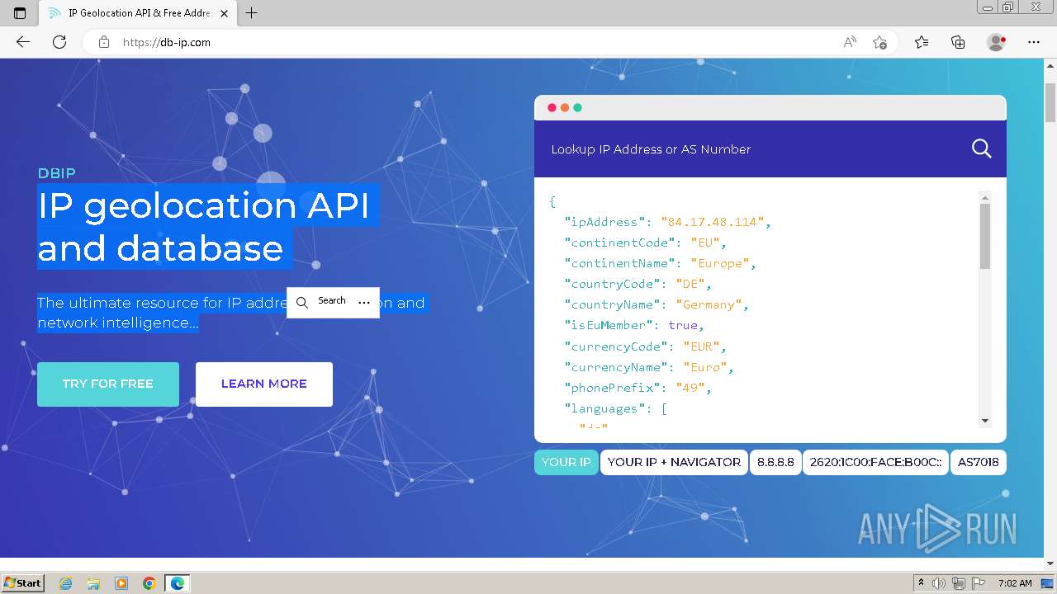This screenshot has width=1057, height=594.
Task: Add this page to favorites star
Action: coord(880,42)
